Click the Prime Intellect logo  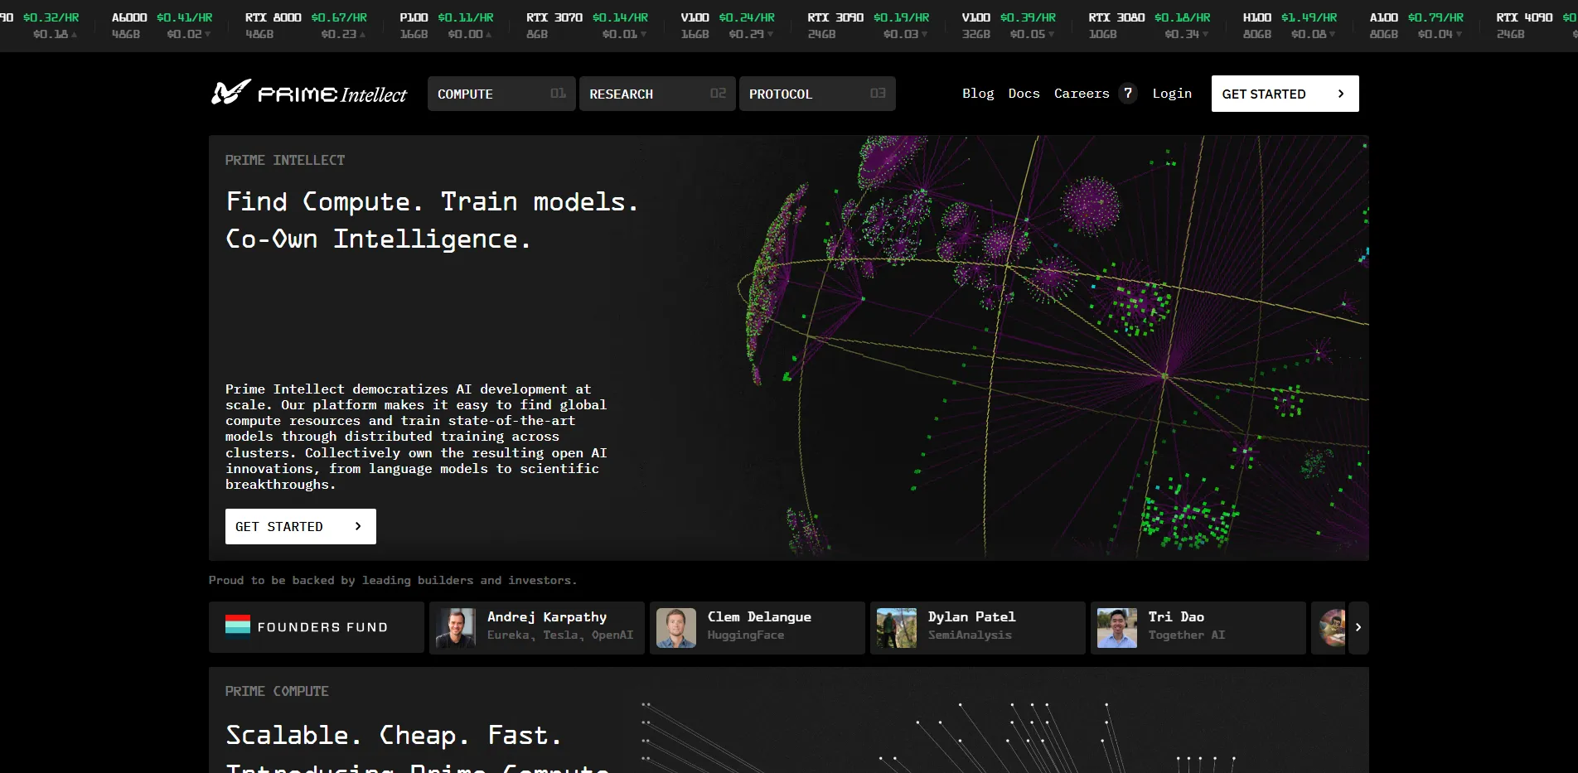tap(309, 94)
